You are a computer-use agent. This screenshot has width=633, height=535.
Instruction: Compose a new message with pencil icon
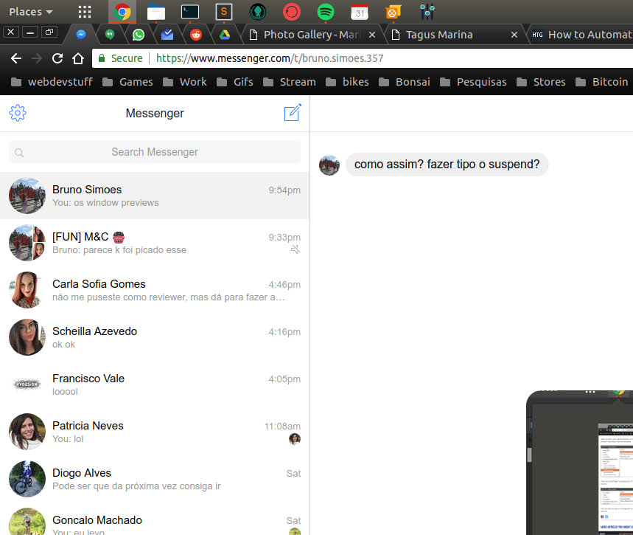tap(293, 113)
